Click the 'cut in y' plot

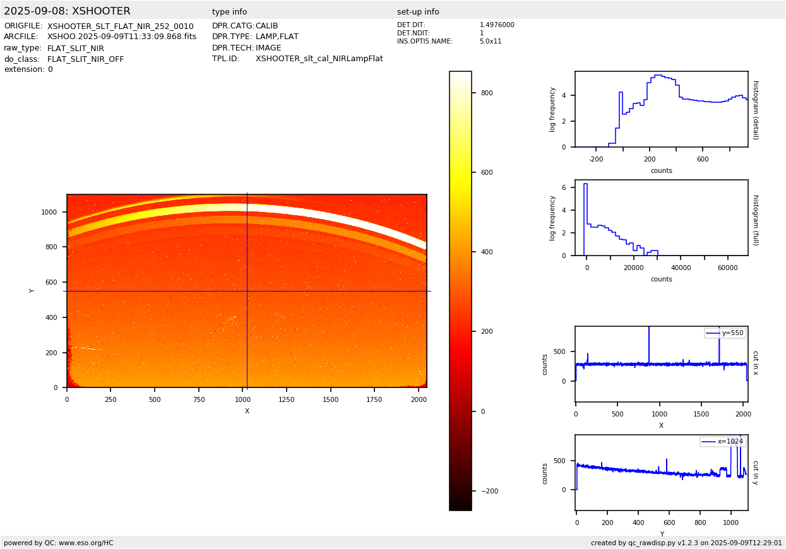pos(662,473)
